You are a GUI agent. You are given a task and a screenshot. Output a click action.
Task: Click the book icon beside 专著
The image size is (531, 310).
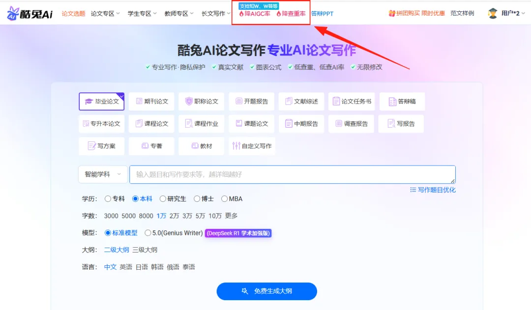[x=145, y=146]
